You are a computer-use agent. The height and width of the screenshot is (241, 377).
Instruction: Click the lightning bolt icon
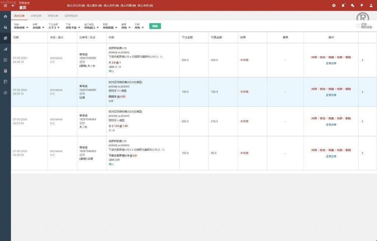tap(362, 6)
